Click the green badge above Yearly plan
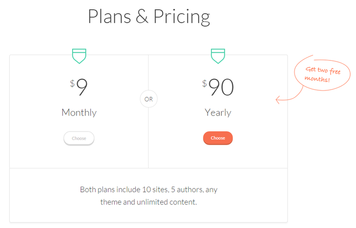356x228 pixels. click(218, 56)
